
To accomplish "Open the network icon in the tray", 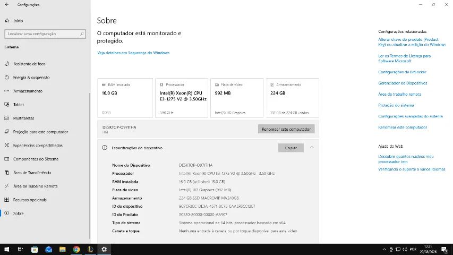I will (398, 249).
